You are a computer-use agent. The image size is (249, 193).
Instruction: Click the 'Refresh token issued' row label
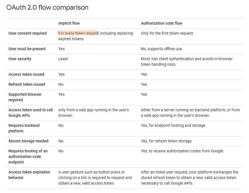click(27, 84)
